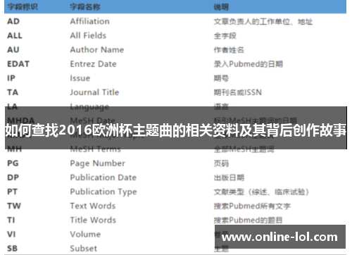Select the 'PG' field tag

click(x=13, y=163)
